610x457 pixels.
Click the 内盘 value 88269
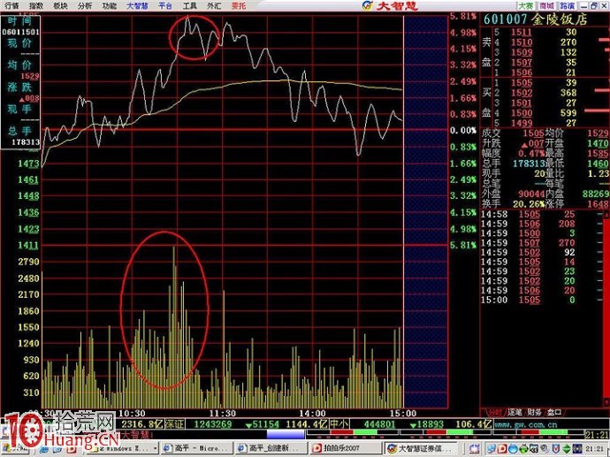point(596,194)
